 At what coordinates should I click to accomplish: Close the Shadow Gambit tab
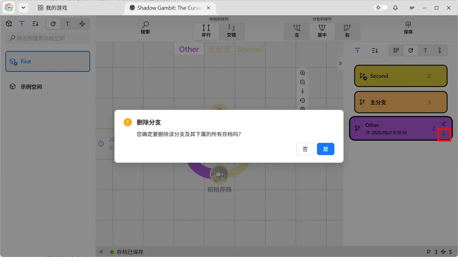pos(209,8)
